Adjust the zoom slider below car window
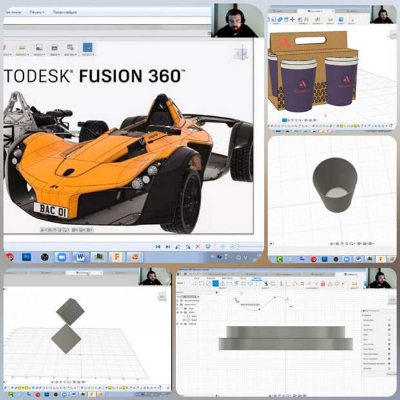The width and height of the screenshot is (400, 400). click(237, 246)
